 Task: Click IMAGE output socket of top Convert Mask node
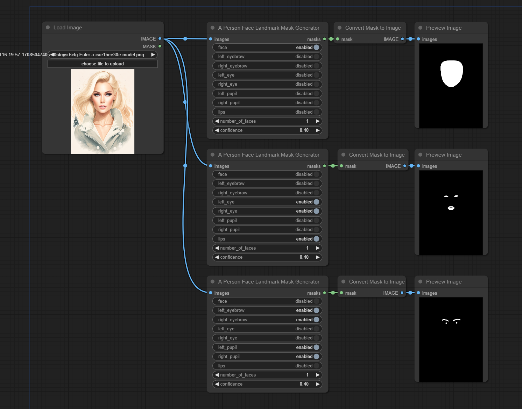pos(402,39)
